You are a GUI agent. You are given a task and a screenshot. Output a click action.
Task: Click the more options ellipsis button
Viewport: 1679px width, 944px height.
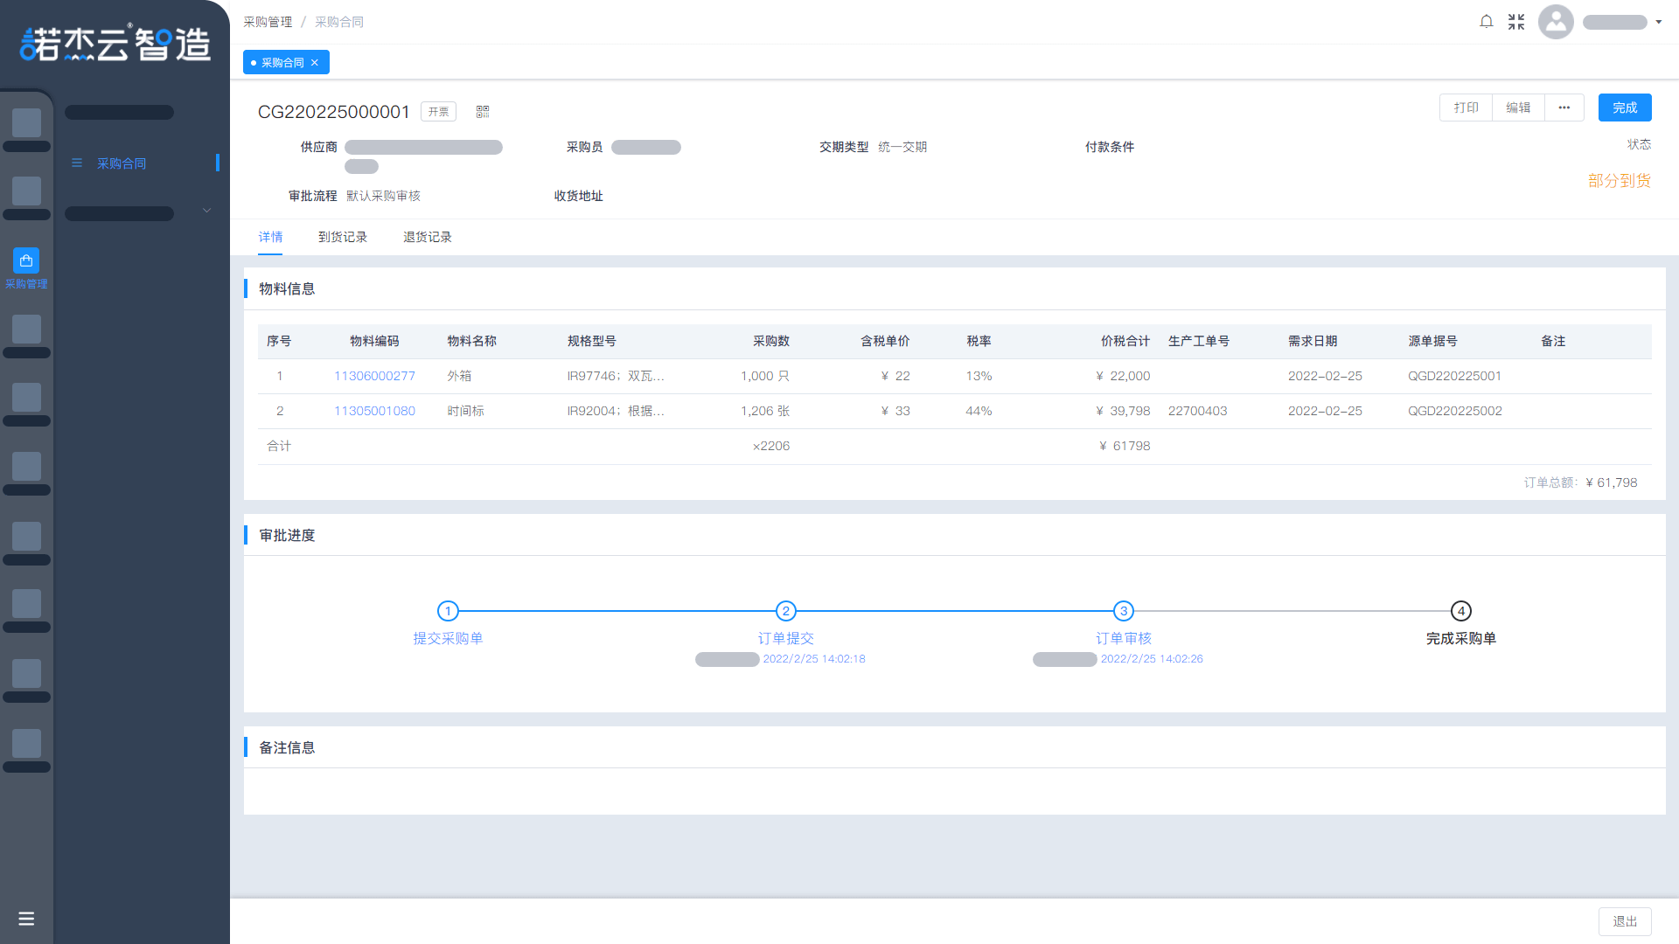[1564, 108]
